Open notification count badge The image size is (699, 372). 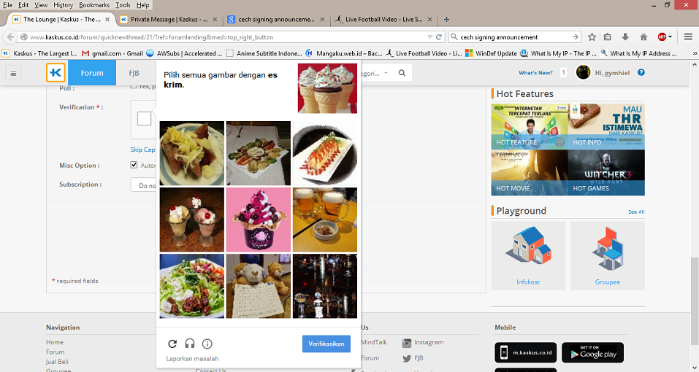click(x=563, y=72)
